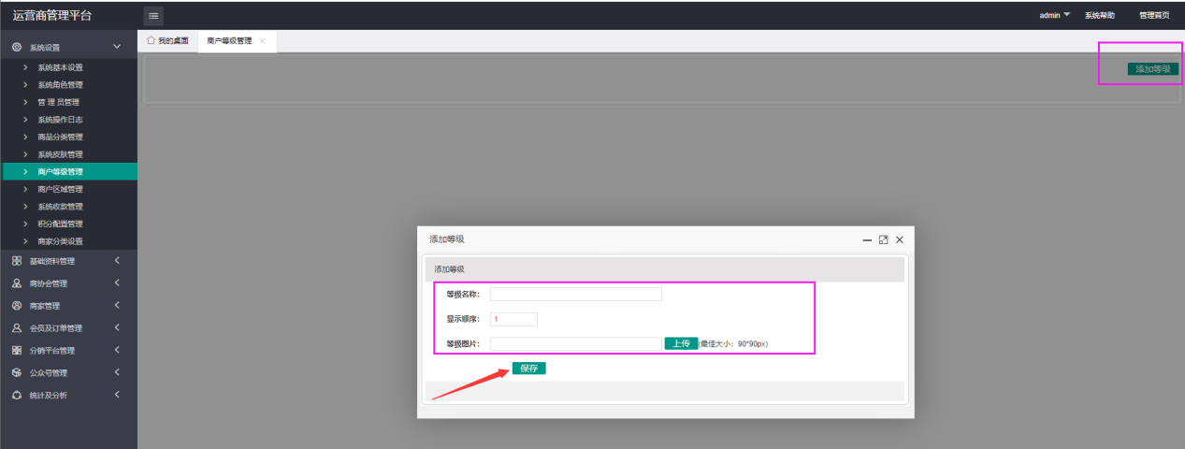Click the 公众号管理 cube icon
This screenshot has height=449, width=1185.
coord(17,372)
